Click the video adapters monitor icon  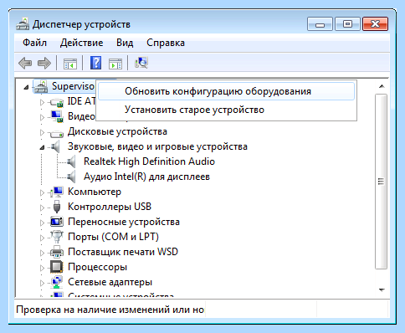(57, 116)
